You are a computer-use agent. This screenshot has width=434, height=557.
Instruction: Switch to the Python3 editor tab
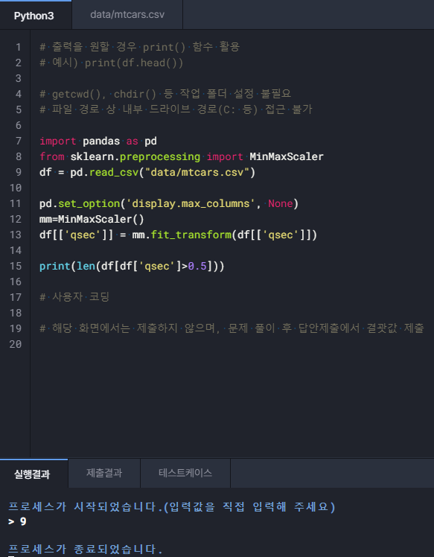coord(34,16)
